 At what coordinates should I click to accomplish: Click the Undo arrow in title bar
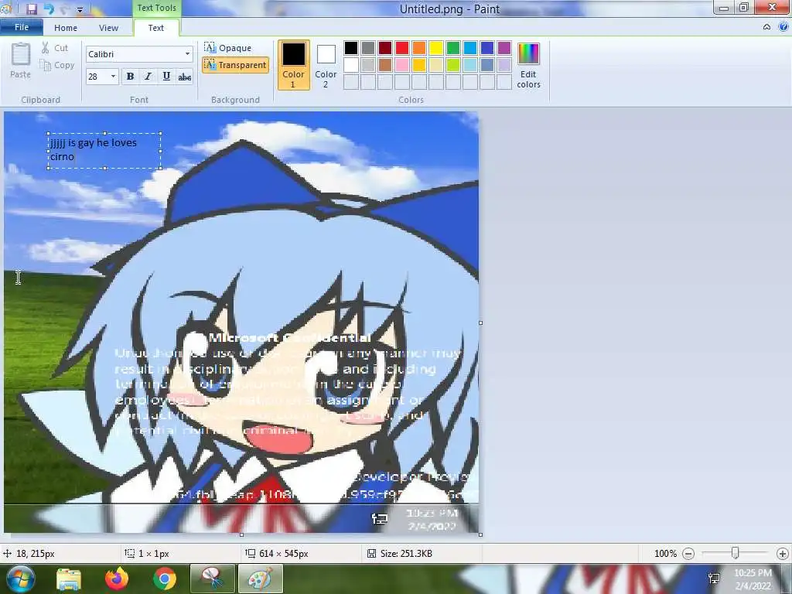tap(49, 9)
